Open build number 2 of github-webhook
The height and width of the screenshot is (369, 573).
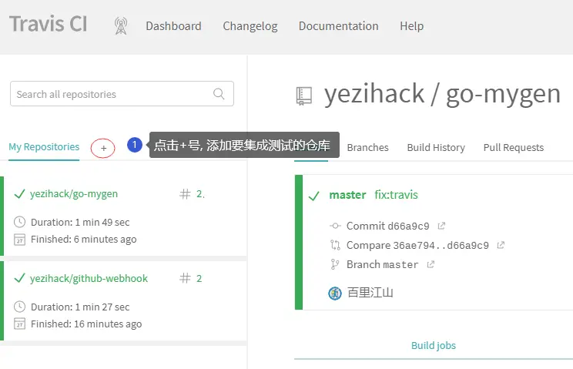tap(199, 278)
